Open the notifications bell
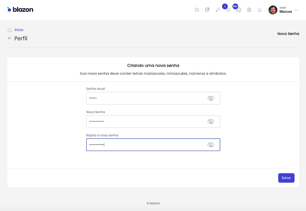 (x=260, y=10)
